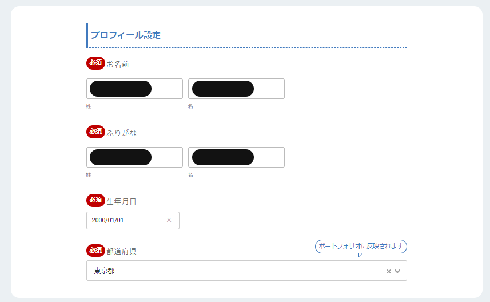This screenshot has height=302, width=490.
Task: Click the ふりがな label
Action: tap(122, 133)
